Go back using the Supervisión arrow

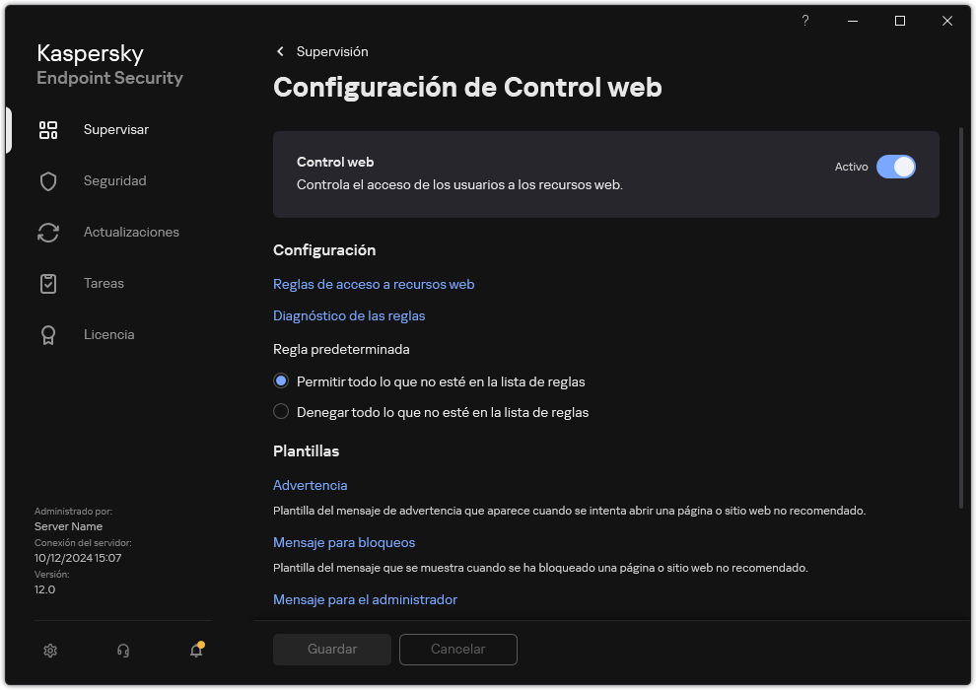click(280, 51)
